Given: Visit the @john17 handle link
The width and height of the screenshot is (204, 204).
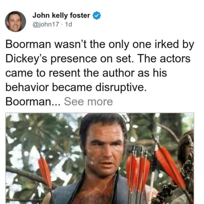Looking at the screenshot, I should tap(46, 24).
